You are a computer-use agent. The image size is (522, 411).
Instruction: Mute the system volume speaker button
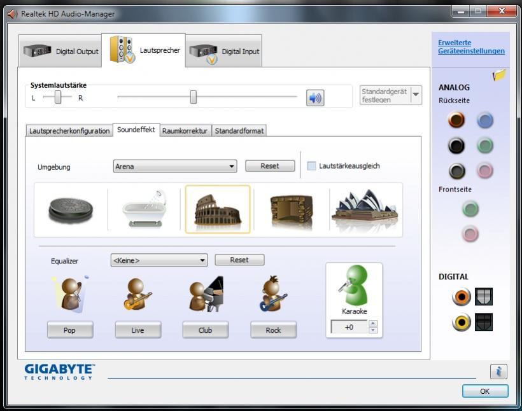click(315, 98)
